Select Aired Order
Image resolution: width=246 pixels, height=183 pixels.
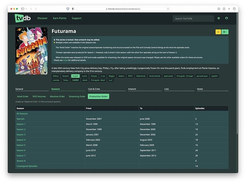[x=23, y=96]
